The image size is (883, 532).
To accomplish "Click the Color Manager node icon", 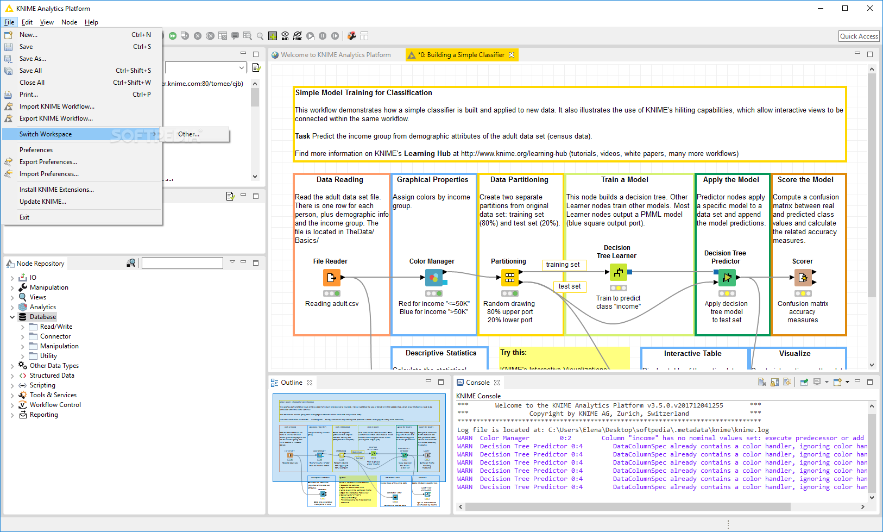I will [433, 278].
